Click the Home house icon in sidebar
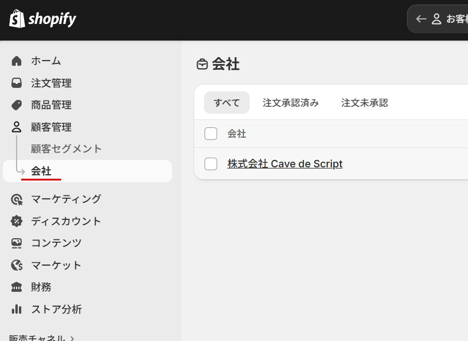Screen dimensions: 468x341 [17, 61]
